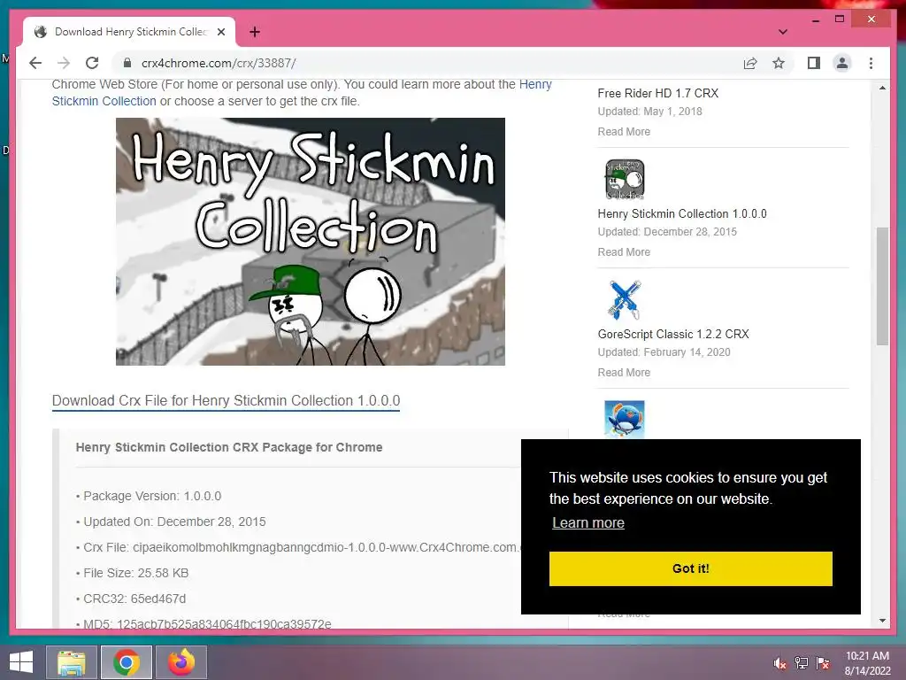Click Read More under Henry Stickmin Collection
Image resolution: width=906 pixels, height=680 pixels.
(x=624, y=252)
